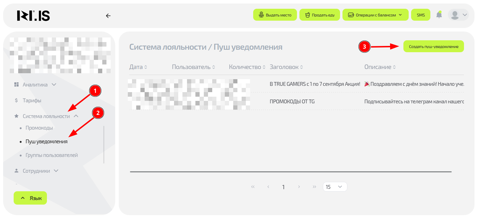Open the notifications bell icon
The height and width of the screenshot is (220, 478).
point(439,15)
